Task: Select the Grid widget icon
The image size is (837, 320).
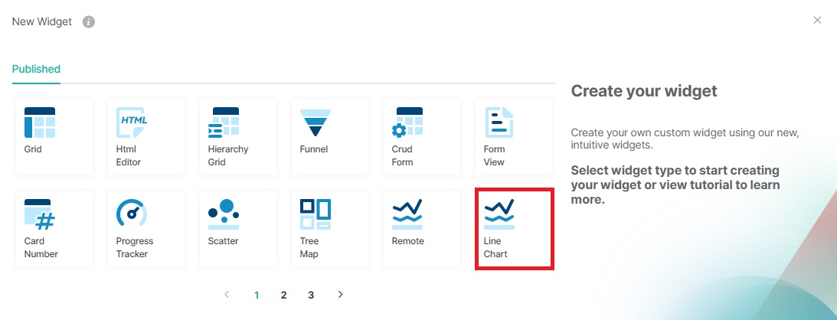Action: pyautogui.click(x=40, y=122)
